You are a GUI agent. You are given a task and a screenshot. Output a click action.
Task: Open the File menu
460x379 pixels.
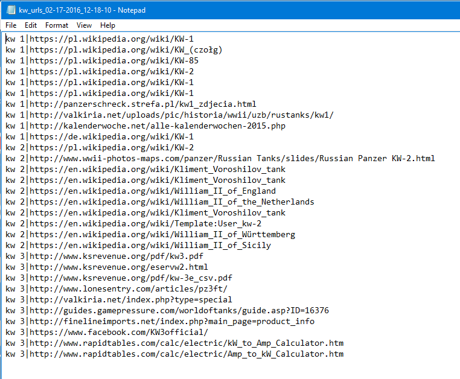(11, 25)
